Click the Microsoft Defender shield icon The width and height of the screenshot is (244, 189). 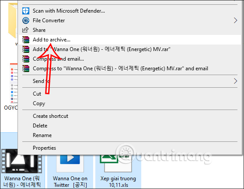point(26,11)
